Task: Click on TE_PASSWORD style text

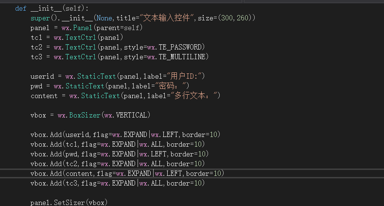Action: 180,47
